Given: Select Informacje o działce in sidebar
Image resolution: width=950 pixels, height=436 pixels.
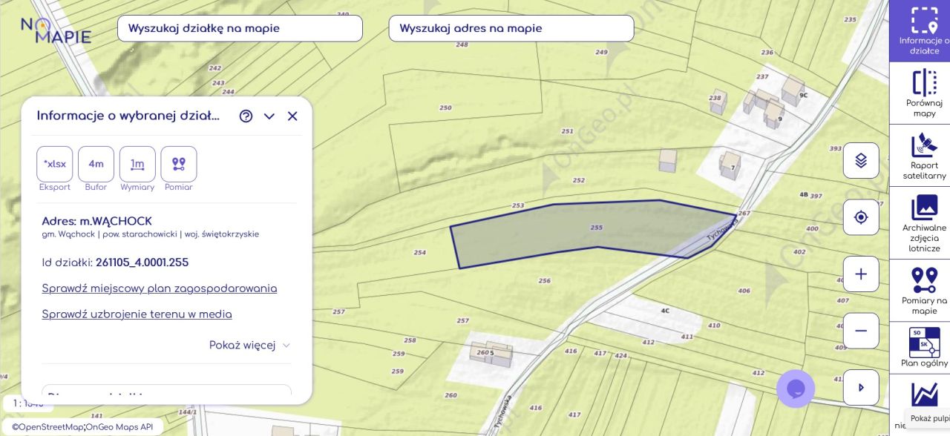Looking at the screenshot, I should coord(924,28).
